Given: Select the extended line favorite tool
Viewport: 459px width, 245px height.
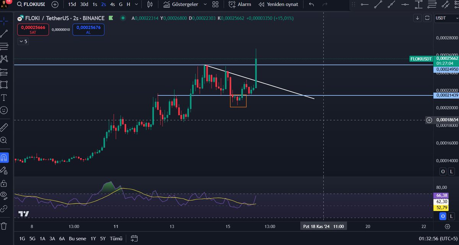Looking at the screenshot, I should point(391,5).
